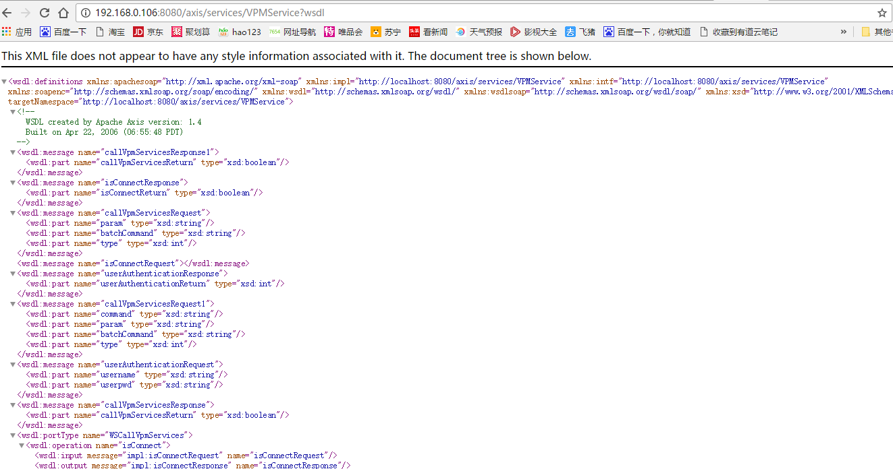Click the 'This XML file does not appear' notice
This screenshot has width=893, height=469.
coord(296,56)
